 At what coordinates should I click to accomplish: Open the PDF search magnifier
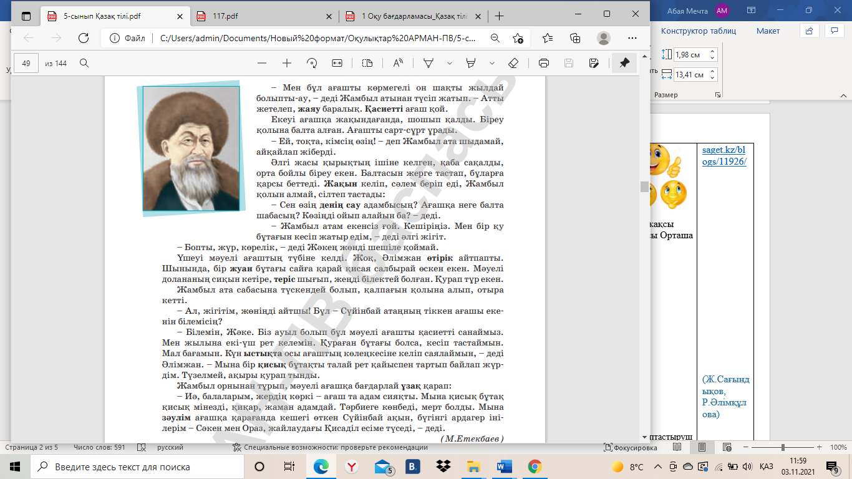pos(84,63)
